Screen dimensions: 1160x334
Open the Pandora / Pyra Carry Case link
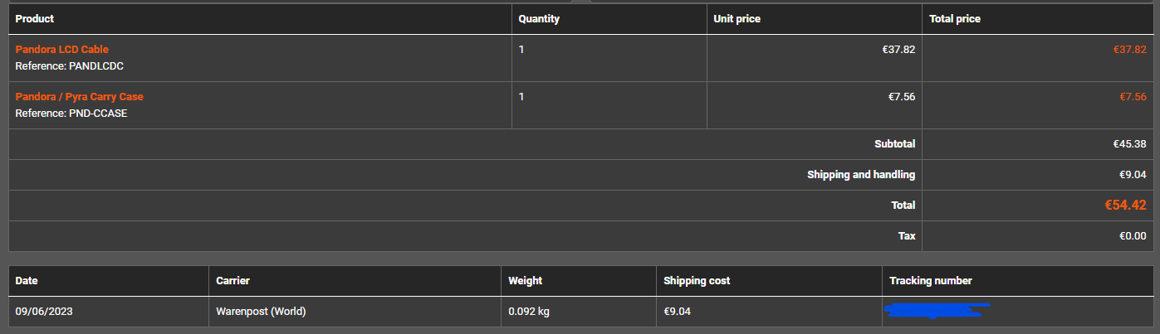tap(80, 97)
